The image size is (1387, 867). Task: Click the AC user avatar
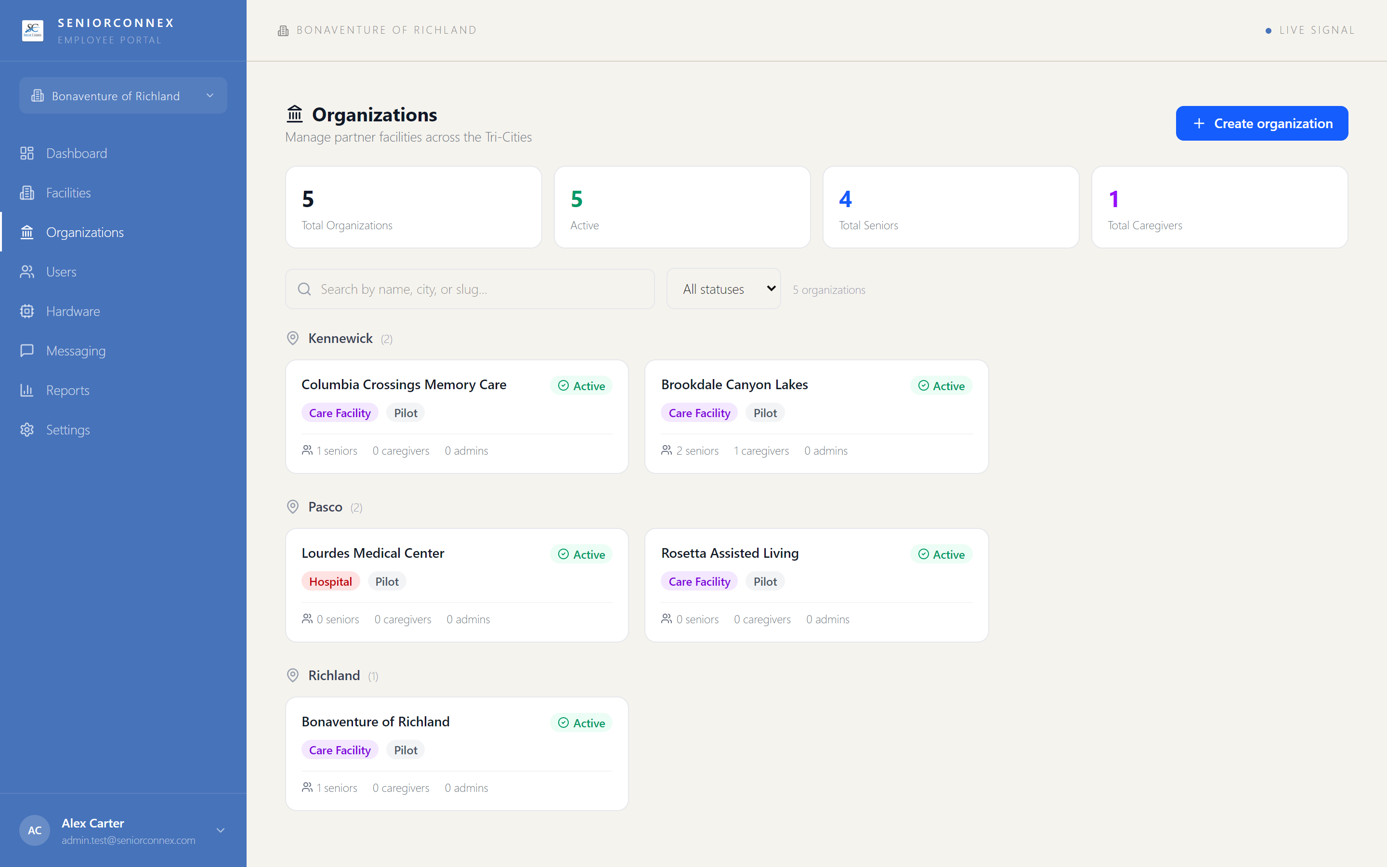click(34, 830)
